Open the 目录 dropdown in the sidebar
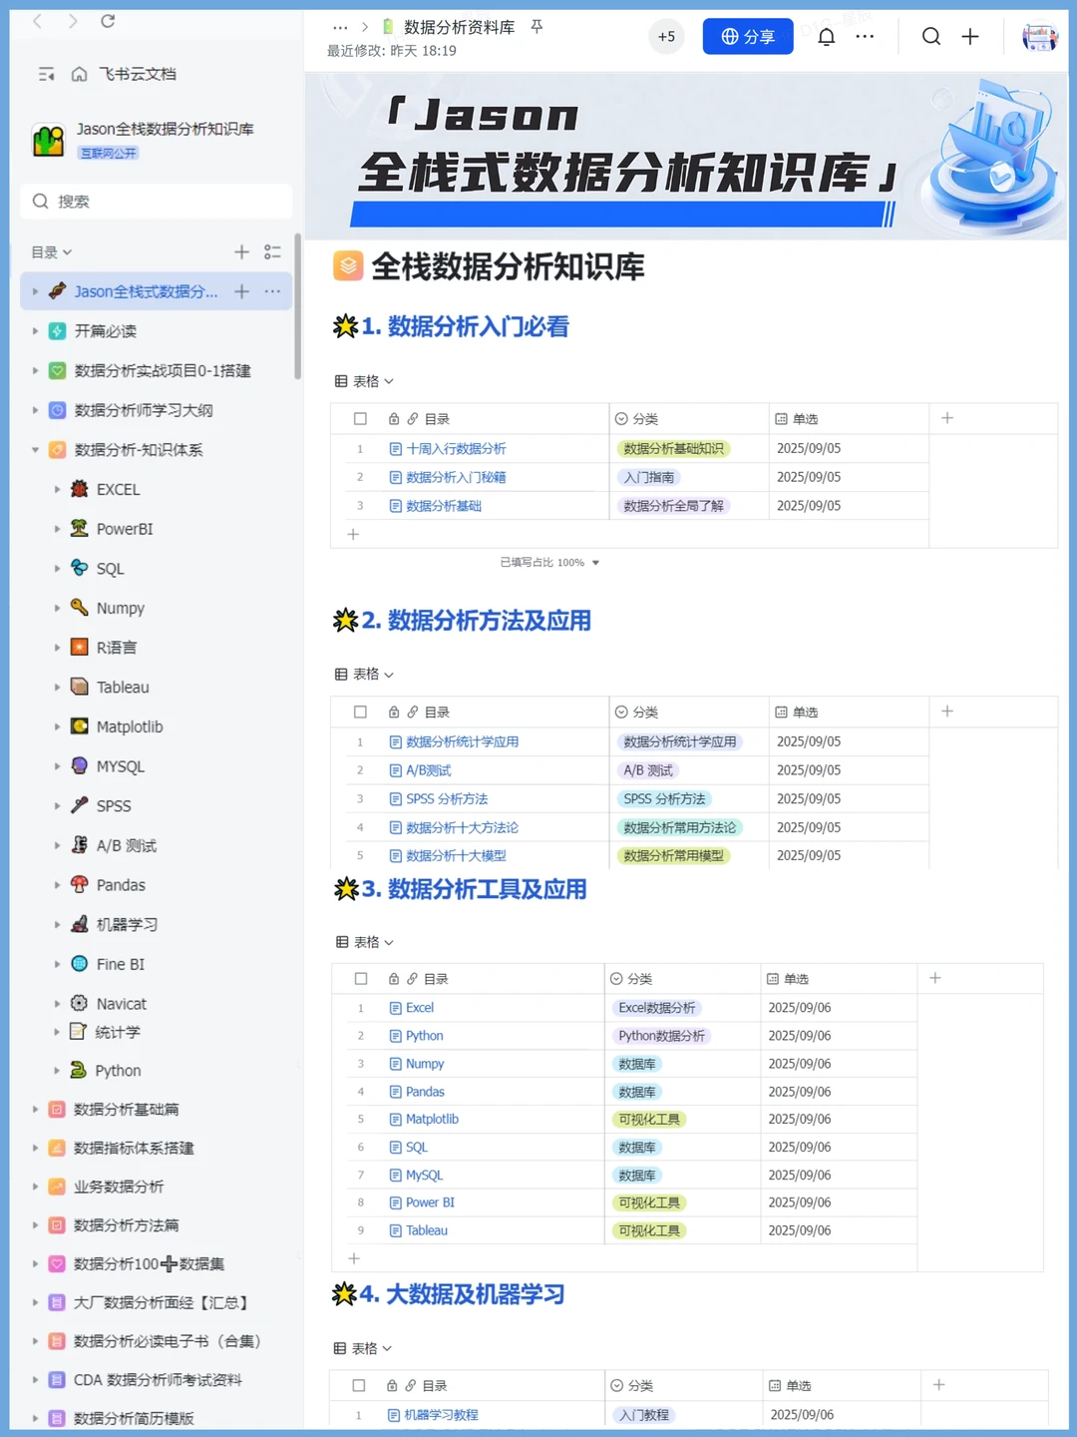 [x=52, y=252]
